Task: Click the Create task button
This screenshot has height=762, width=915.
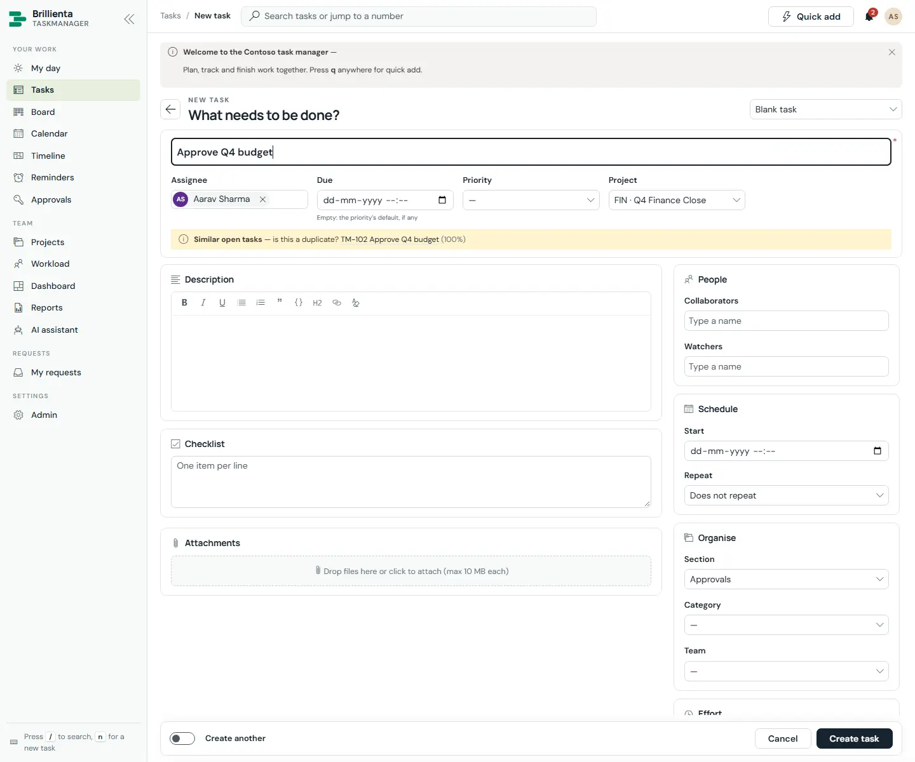Action: pyautogui.click(x=855, y=739)
